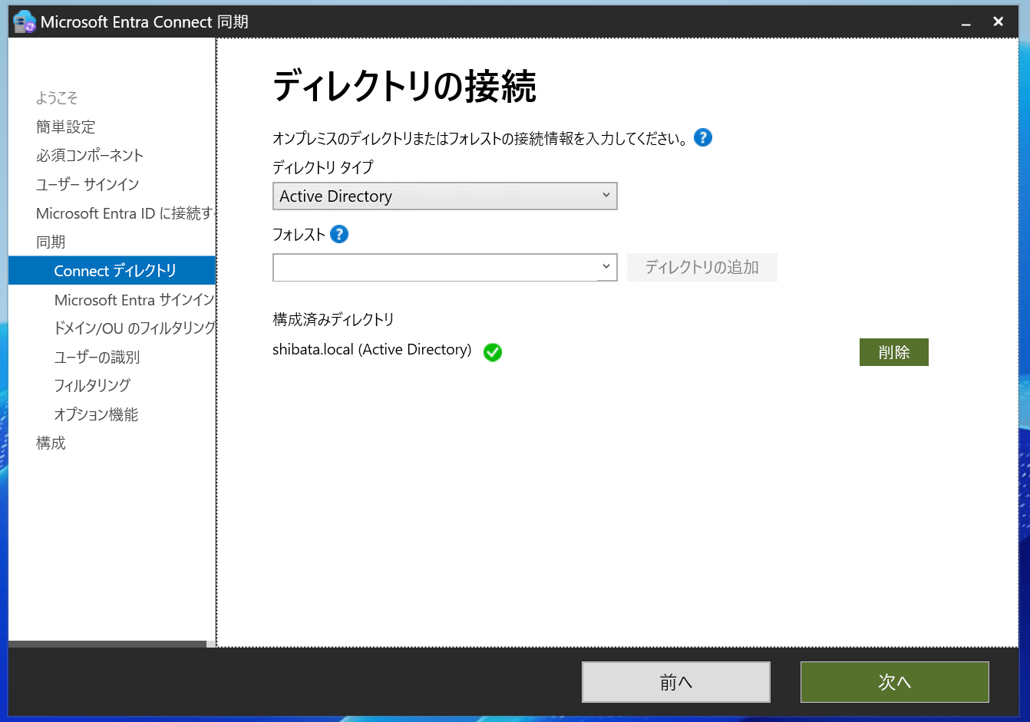The height and width of the screenshot is (722, 1030).
Task: Select 必須コンポーネント in the sidebar
Action: tap(90, 155)
